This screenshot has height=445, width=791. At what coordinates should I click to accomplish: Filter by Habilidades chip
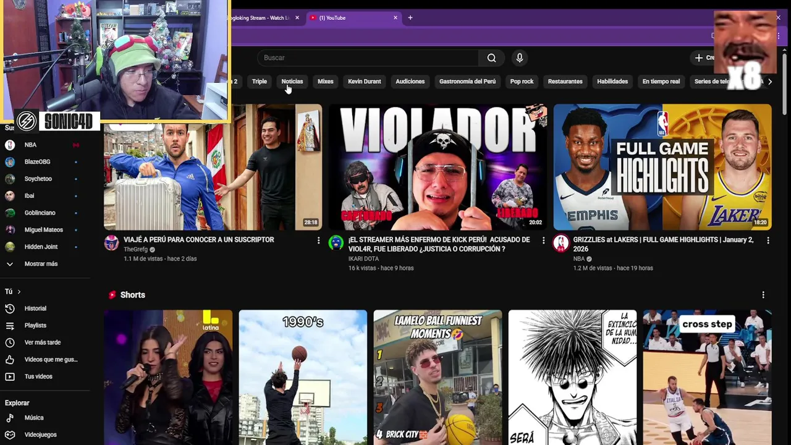tap(612, 82)
